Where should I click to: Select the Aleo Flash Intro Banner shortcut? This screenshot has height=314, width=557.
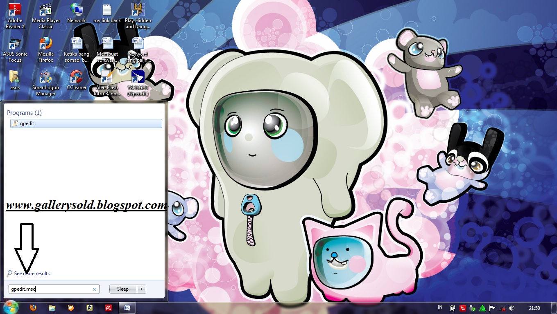pyautogui.click(x=107, y=83)
